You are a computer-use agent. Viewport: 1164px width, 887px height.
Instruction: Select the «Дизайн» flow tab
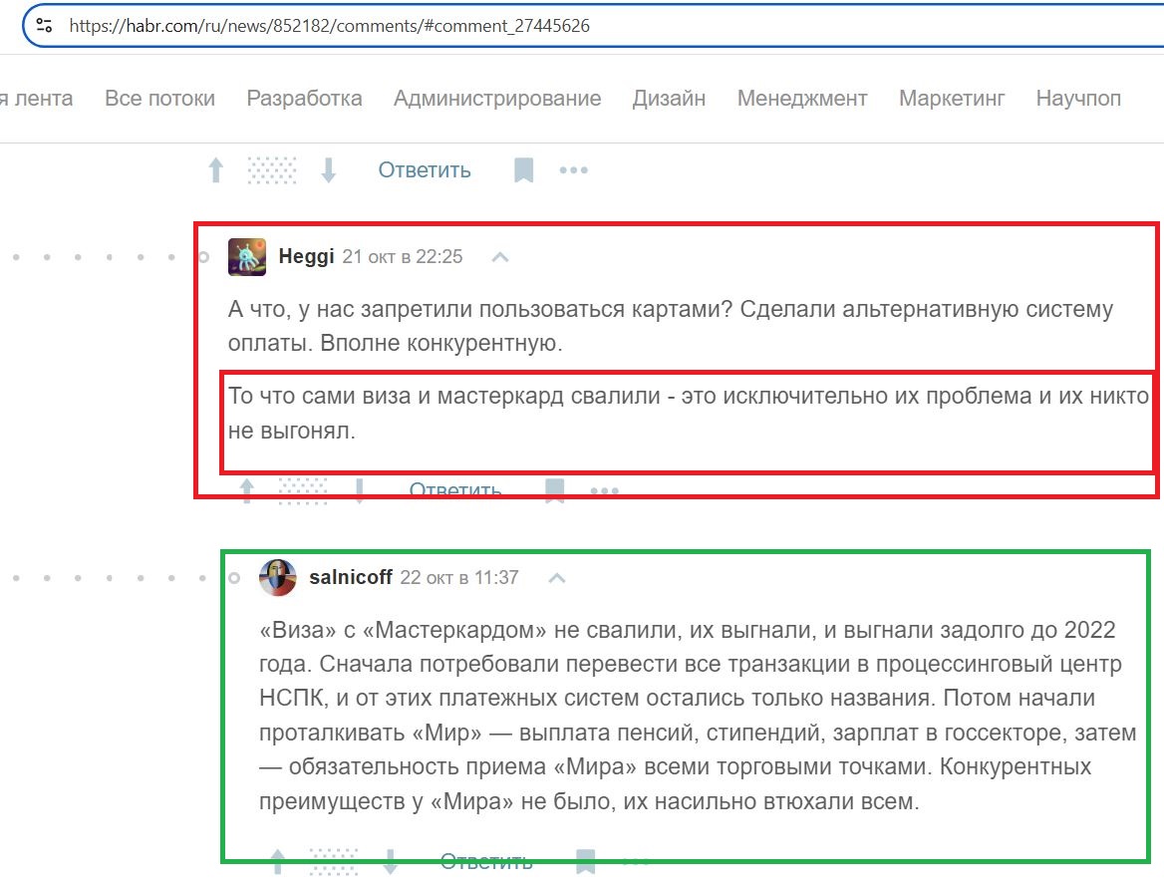[x=669, y=99]
